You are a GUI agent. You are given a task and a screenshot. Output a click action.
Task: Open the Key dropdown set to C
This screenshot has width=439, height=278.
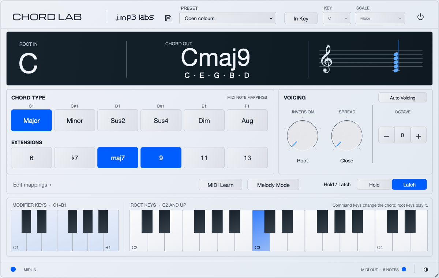pyautogui.click(x=337, y=18)
